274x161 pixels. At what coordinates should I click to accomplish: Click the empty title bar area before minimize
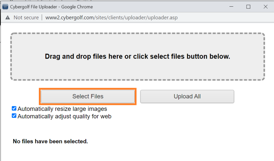pos(157,7)
